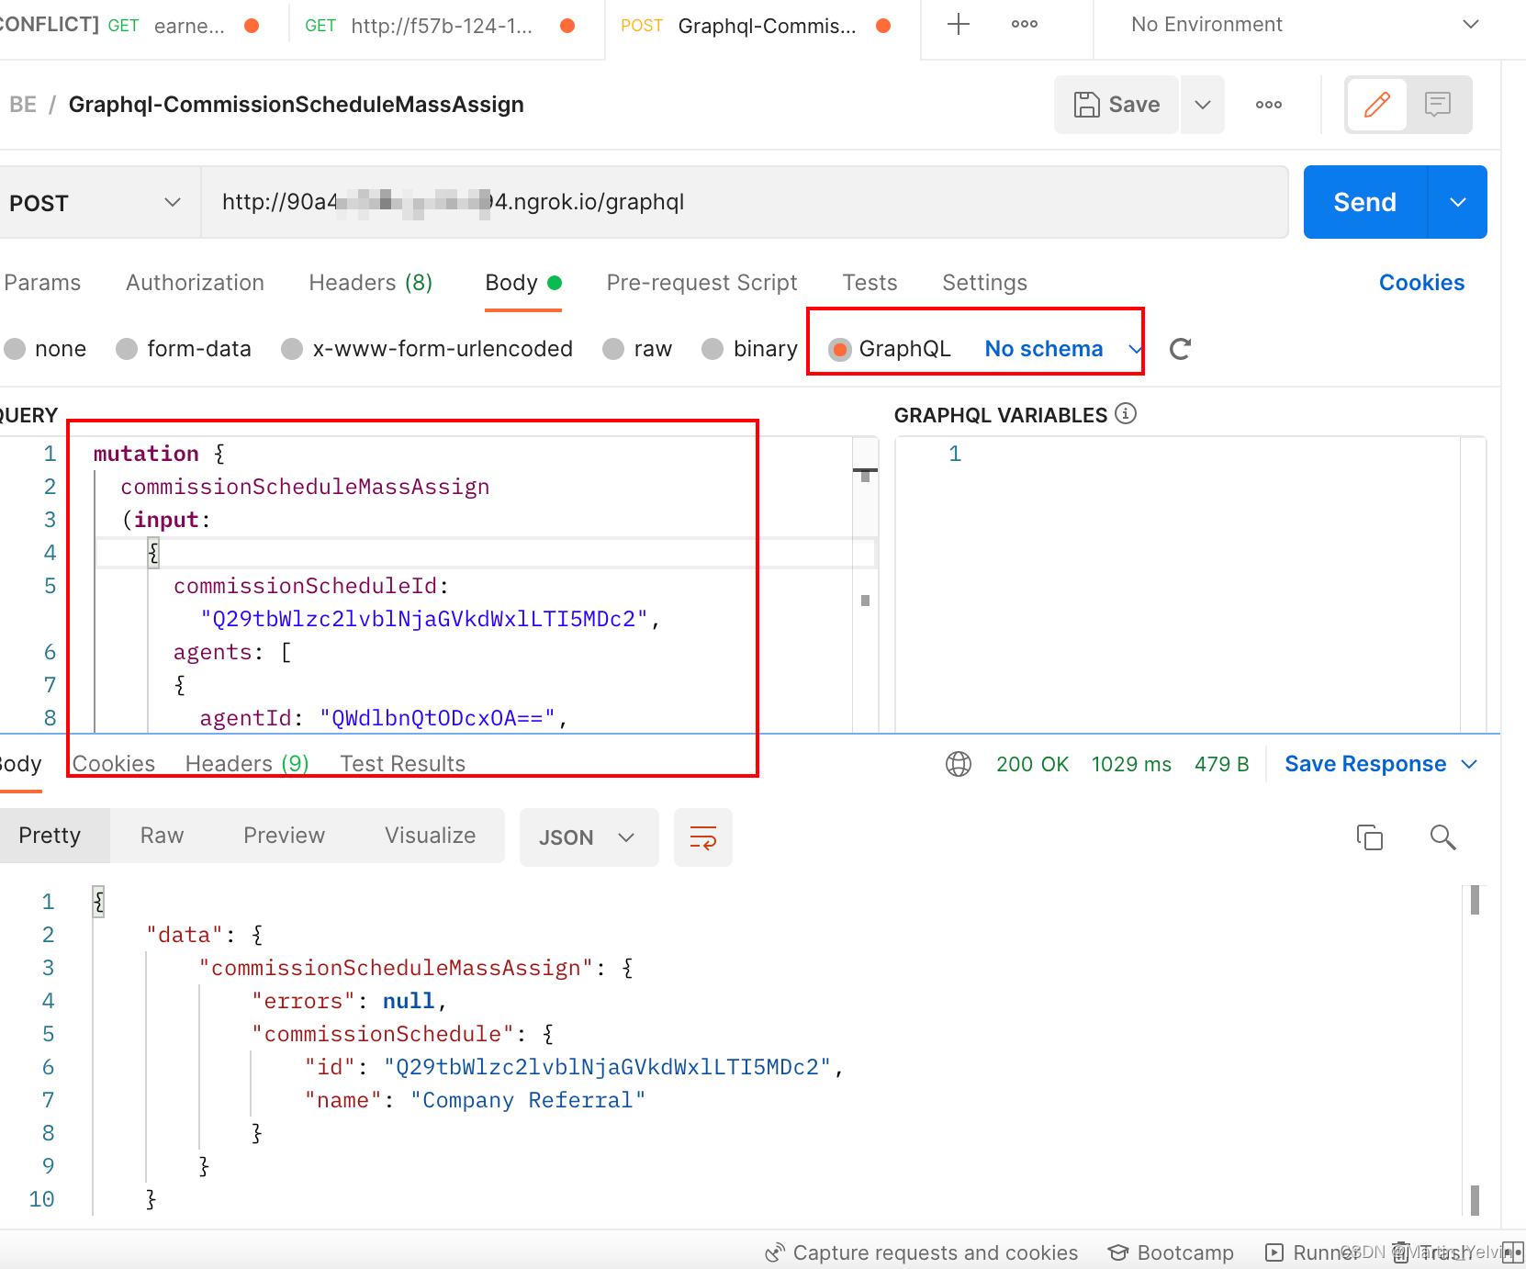Click the request name Graphql-CommissionScheduleMassAssign
This screenshot has height=1269, width=1526.
tap(297, 105)
